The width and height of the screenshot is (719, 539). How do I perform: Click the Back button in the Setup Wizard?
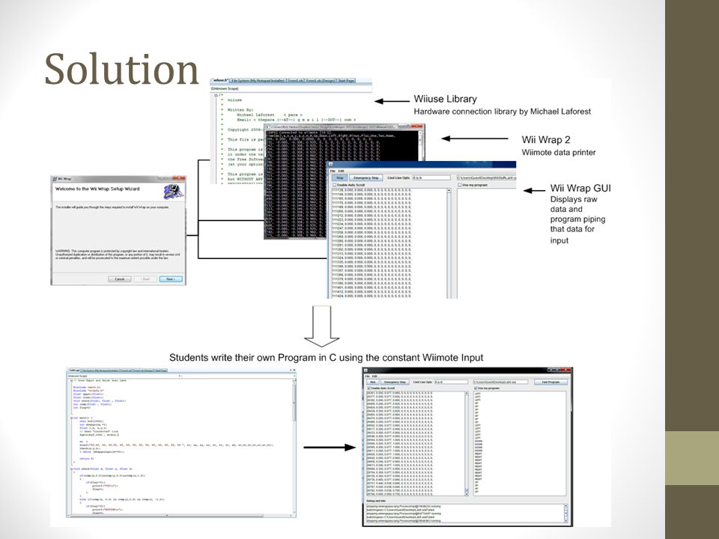(x=145, y=278)
